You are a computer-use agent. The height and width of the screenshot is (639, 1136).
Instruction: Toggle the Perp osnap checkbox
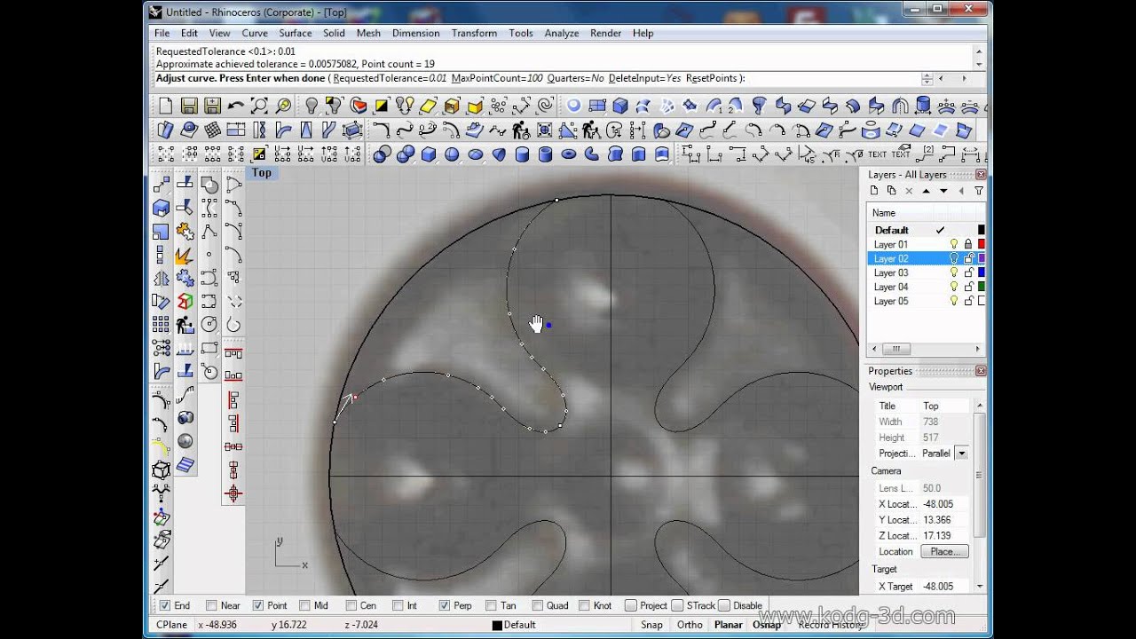click(445, 605)
